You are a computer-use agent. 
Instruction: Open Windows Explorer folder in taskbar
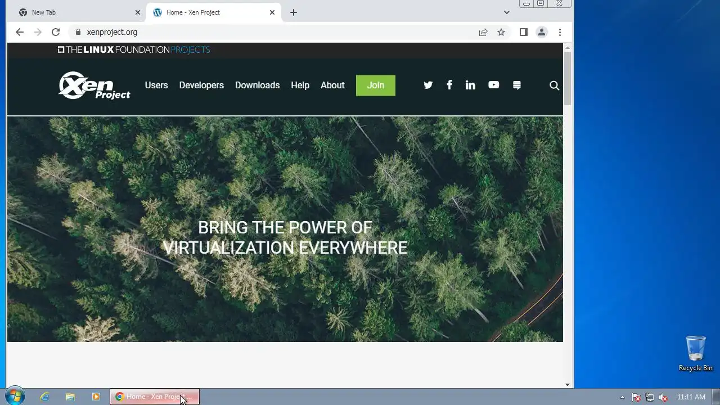(x=70, y=397)
